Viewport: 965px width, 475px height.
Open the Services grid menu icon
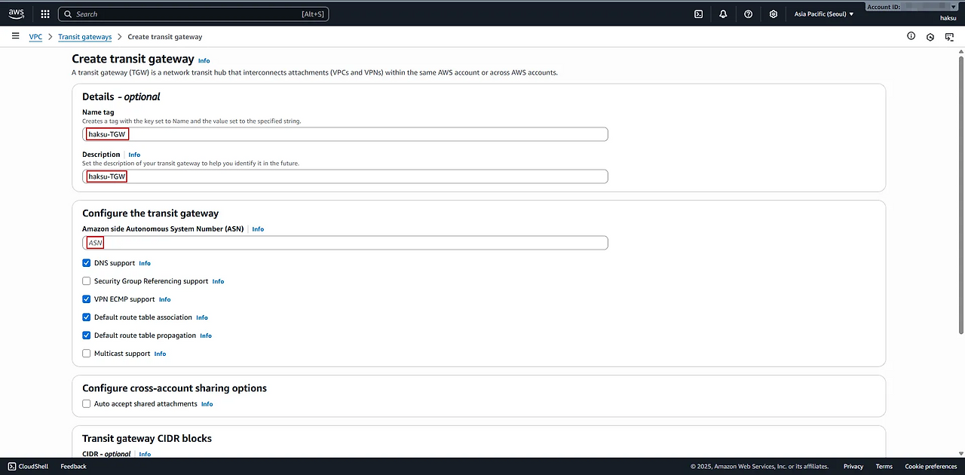pyautogui.click(x=45, y=14)
